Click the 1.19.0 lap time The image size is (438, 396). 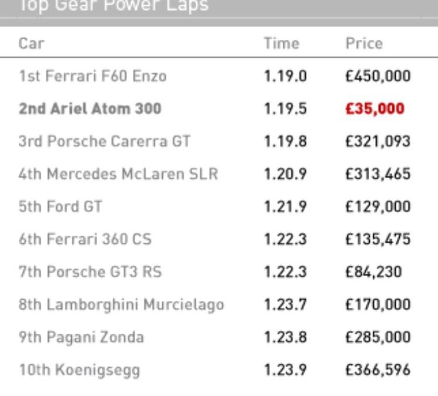click(x=286, y=76)
